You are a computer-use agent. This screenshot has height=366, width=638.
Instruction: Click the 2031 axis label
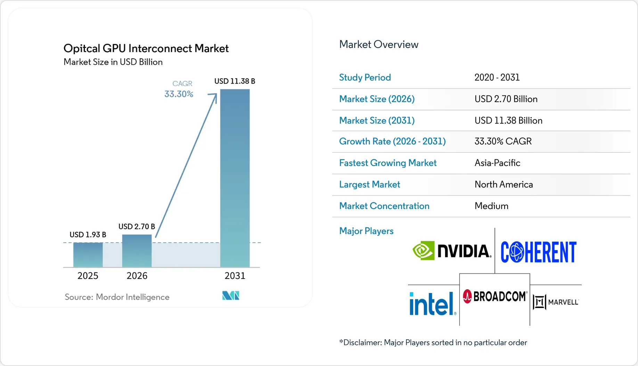(x=235, y=276)
